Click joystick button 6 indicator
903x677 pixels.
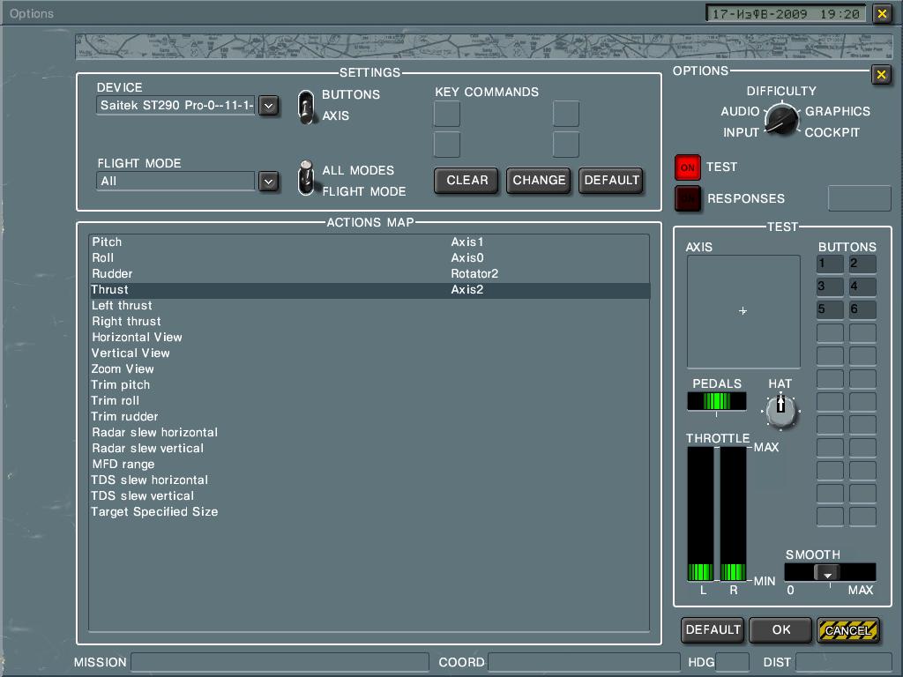click(862, 309)
